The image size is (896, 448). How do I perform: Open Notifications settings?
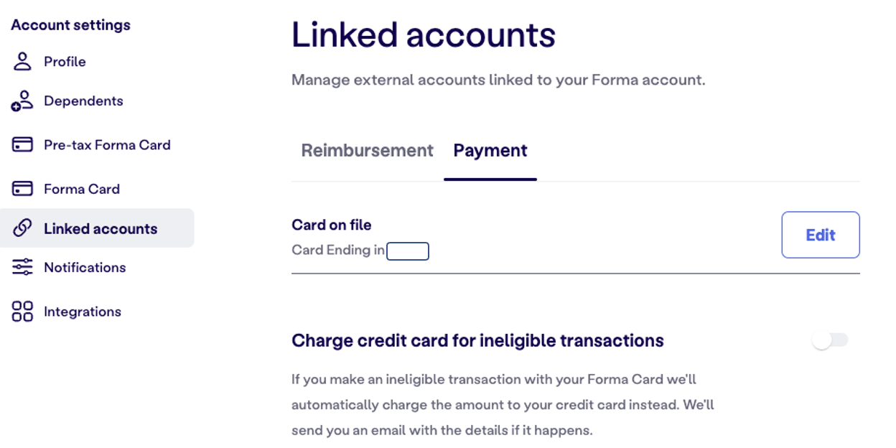(85, 267)
